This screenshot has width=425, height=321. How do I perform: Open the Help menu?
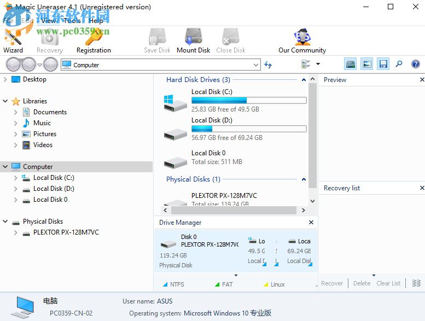[x=96, y=21]
